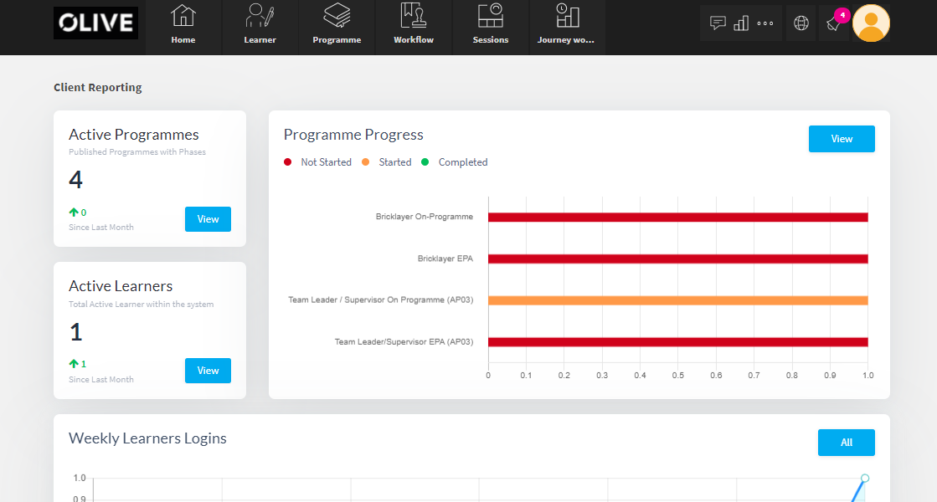Open the profile avatar menu
Viewport: 937px width, 502px height.
coord(871,23)
